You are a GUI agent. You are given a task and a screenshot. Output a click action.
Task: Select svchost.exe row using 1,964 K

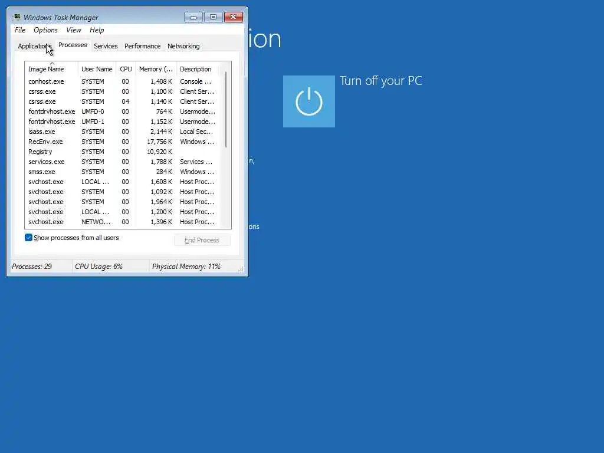tap(123, 202)
